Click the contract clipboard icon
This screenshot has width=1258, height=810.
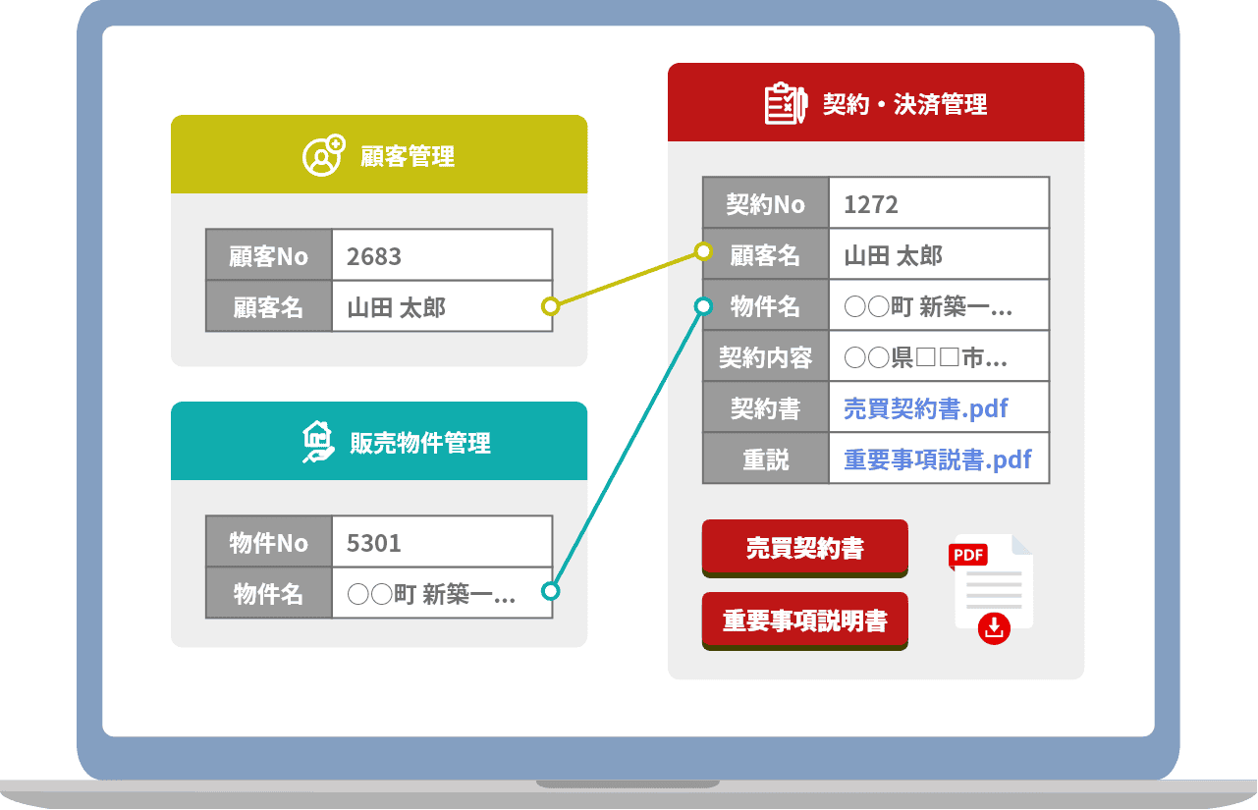click(x=785, y=103)
